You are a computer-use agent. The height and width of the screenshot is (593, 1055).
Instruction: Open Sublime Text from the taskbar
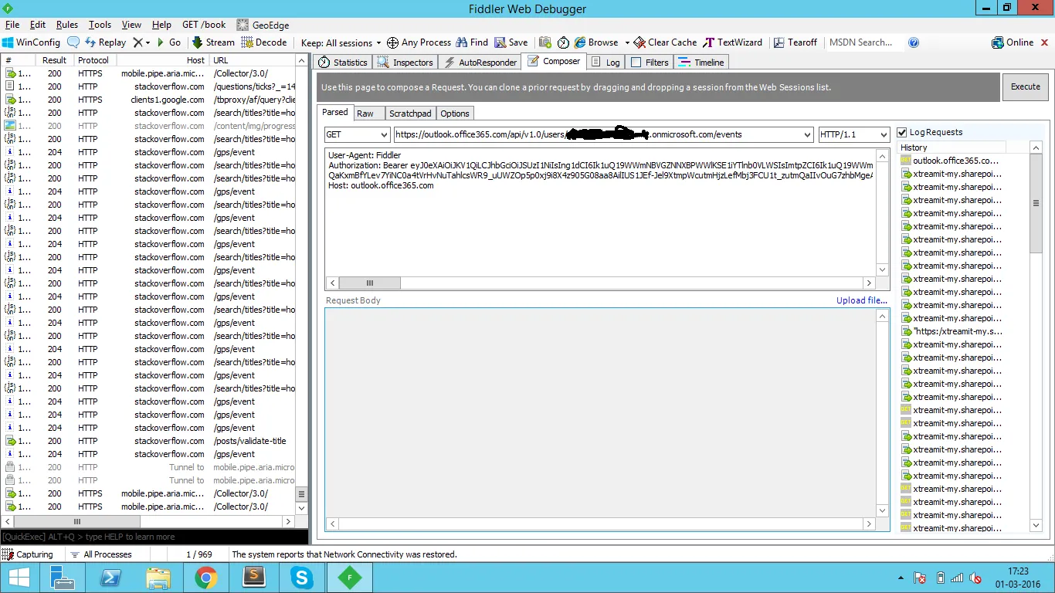tap(253, 578)
